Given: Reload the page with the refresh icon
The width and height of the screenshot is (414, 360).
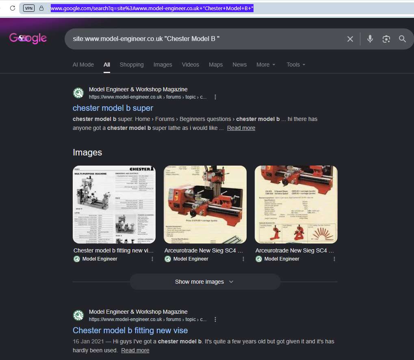Looking at the screenshot, I should 13,8.
